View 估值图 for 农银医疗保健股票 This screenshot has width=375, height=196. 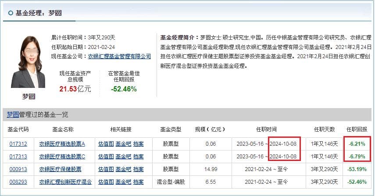106,169
